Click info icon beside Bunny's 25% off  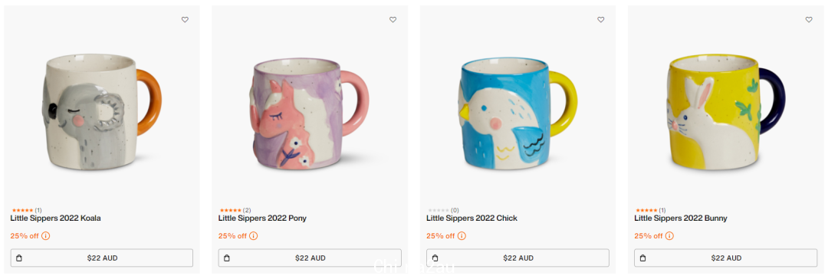pos(669,236)
